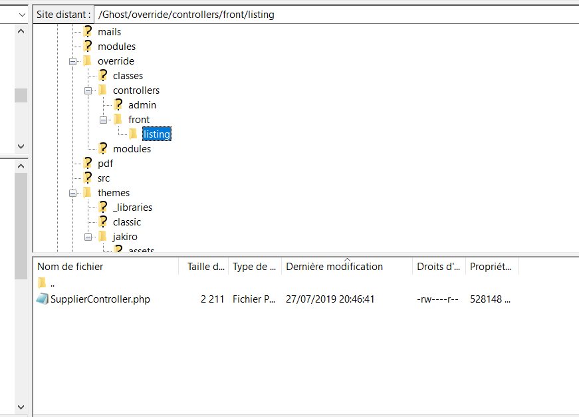Collapse the override tree node

point(72,61)
